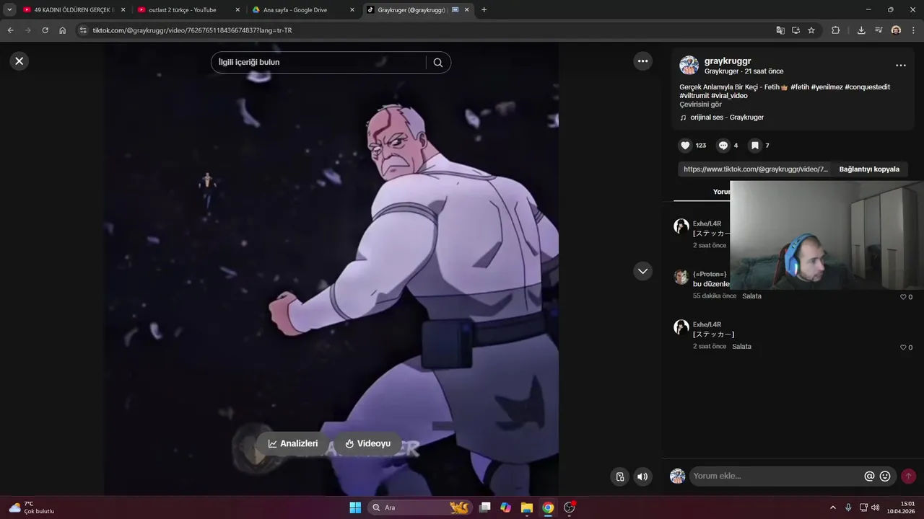Focus the 'Yorum ekle...' comment field
This screenshot has width=924, height=519.
[776, 476]
